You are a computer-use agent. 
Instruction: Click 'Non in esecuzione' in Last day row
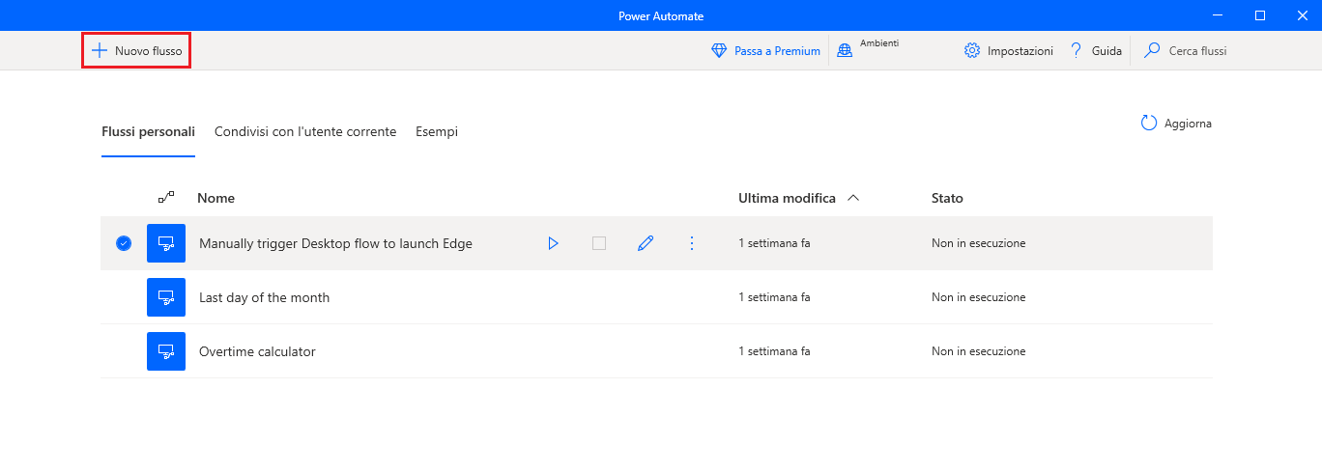978,297
